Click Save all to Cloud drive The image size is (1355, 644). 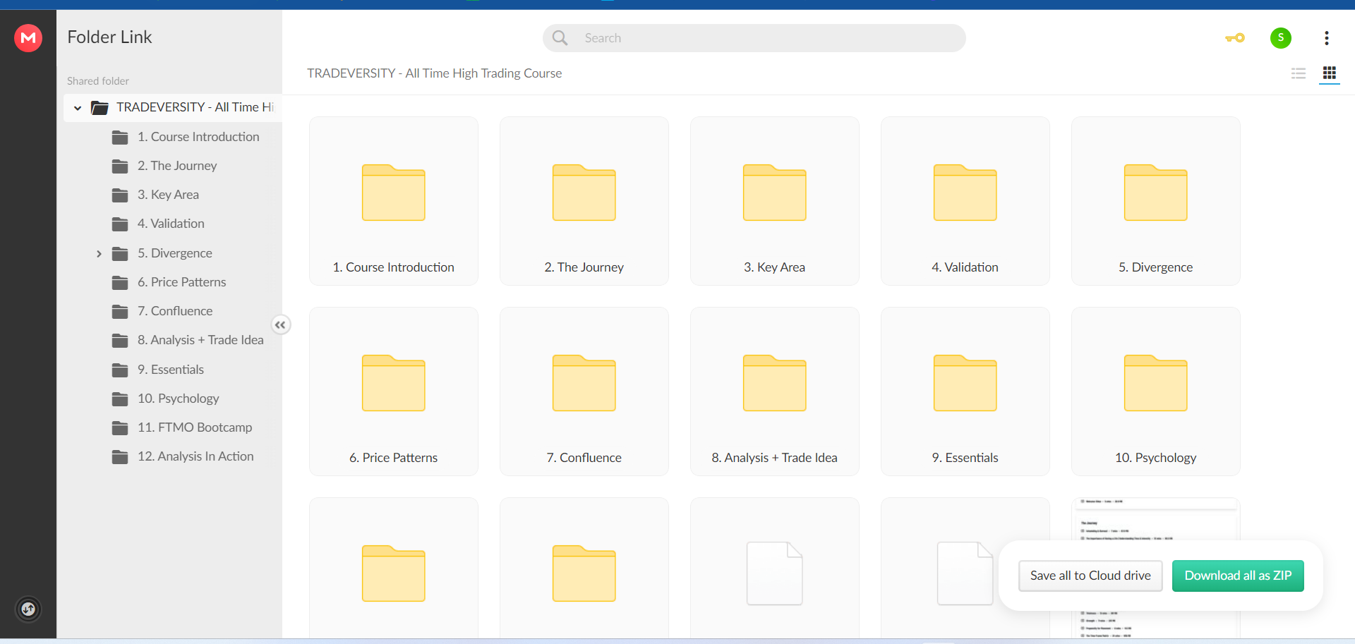pos(1090,576)
